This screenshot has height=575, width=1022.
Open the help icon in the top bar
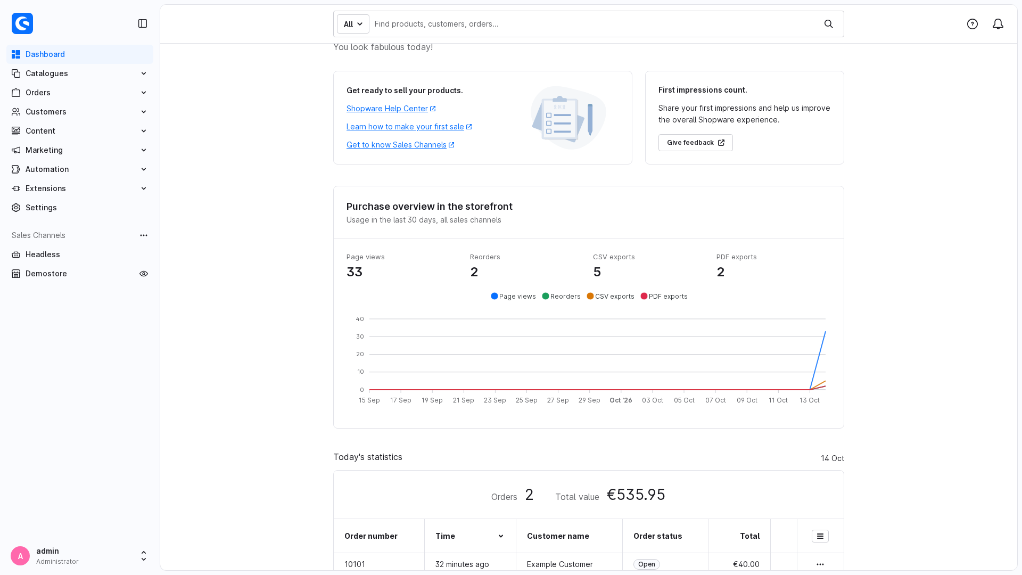coord(972,24)
